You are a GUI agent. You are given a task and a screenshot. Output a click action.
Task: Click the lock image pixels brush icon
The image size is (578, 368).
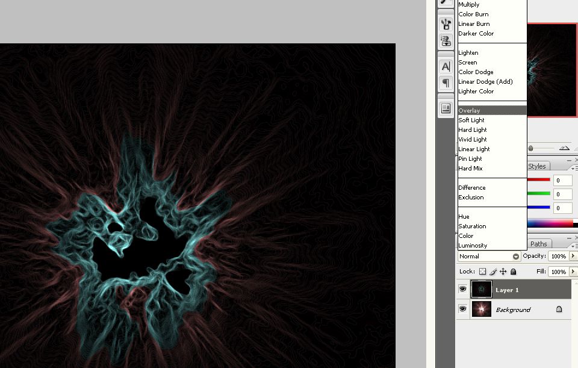493,272
